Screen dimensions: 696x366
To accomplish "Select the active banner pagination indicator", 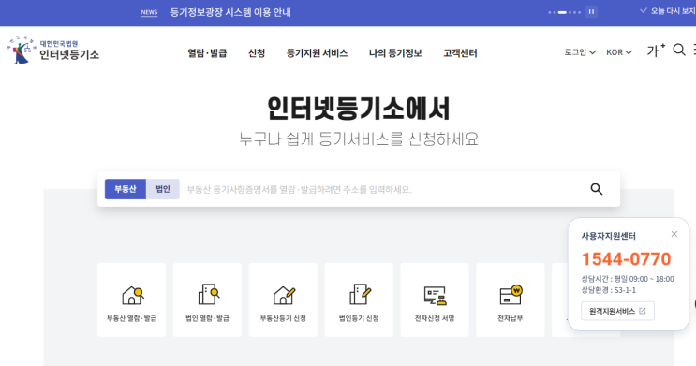I will 562,12.
